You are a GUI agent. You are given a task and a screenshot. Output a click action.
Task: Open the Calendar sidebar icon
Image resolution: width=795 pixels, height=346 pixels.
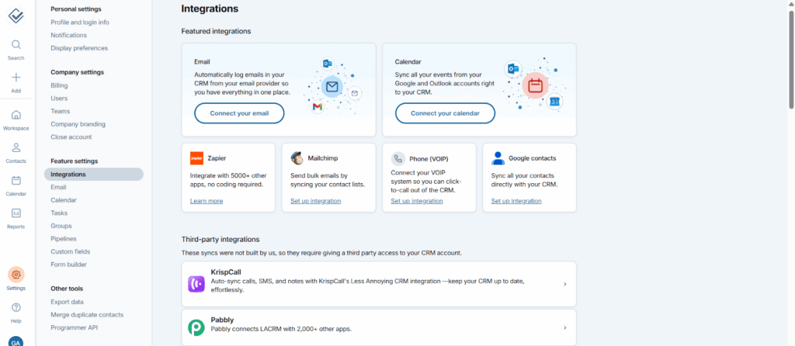(16, 180)
